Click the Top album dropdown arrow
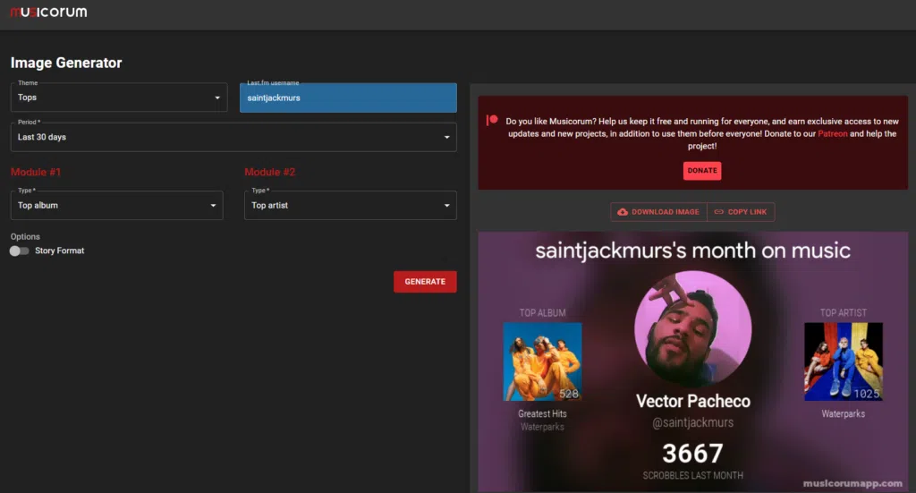 point(213,206)
